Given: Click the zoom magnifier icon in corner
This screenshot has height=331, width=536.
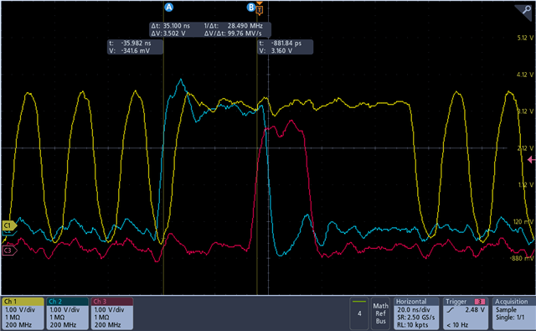Looking at the screenshot, I should click(525, 11).
